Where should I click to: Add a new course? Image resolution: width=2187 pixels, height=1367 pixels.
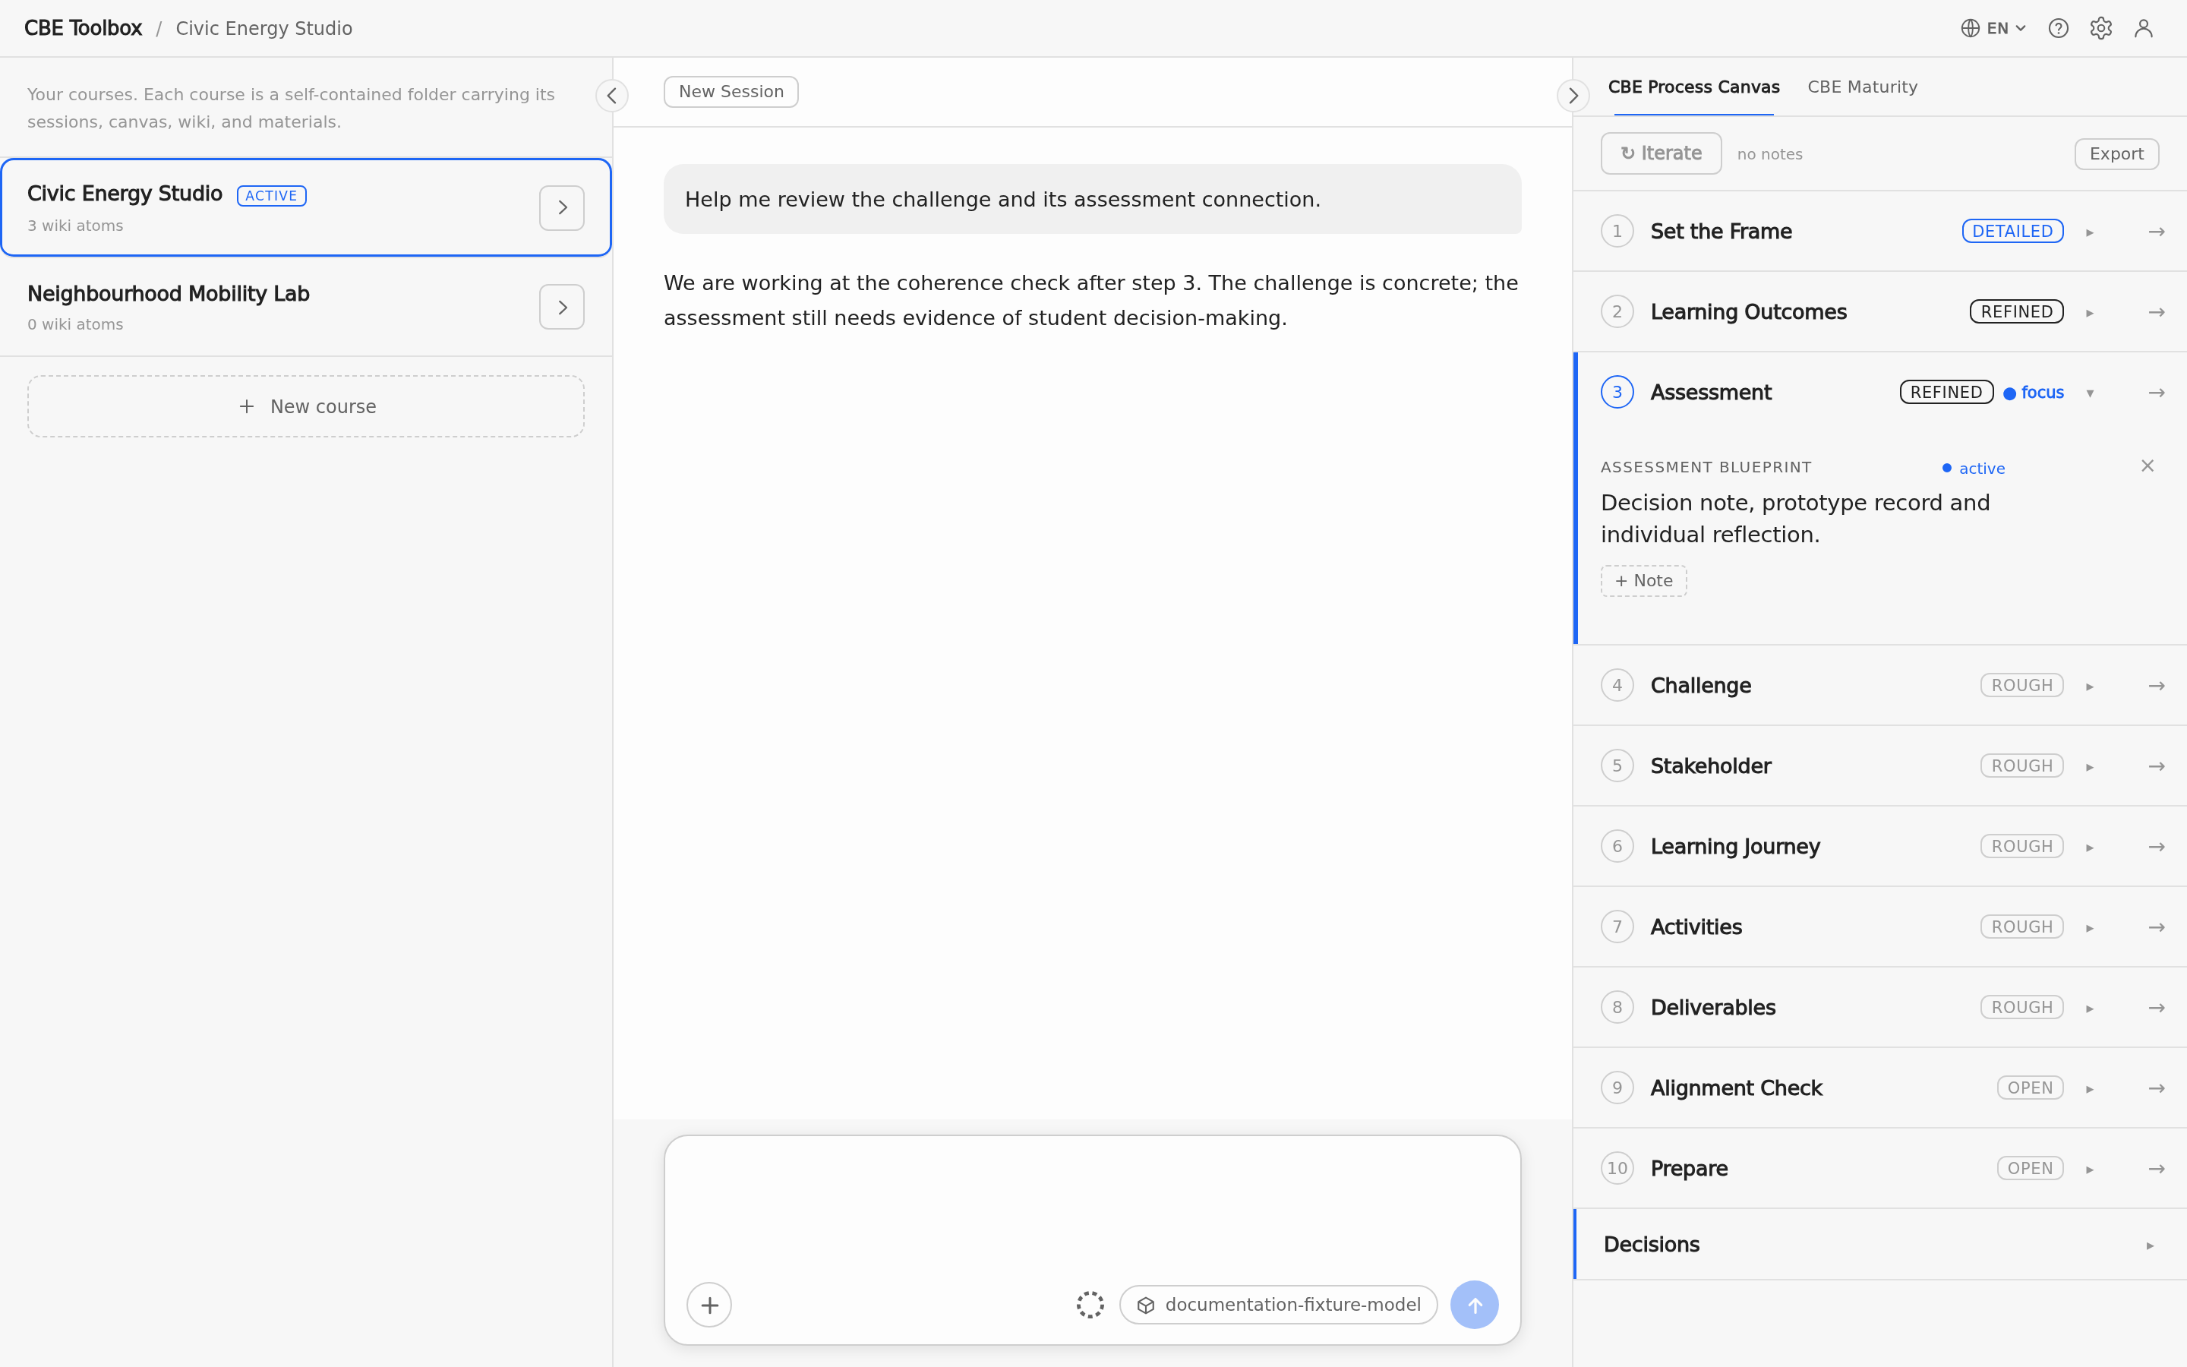click(305, 407)
